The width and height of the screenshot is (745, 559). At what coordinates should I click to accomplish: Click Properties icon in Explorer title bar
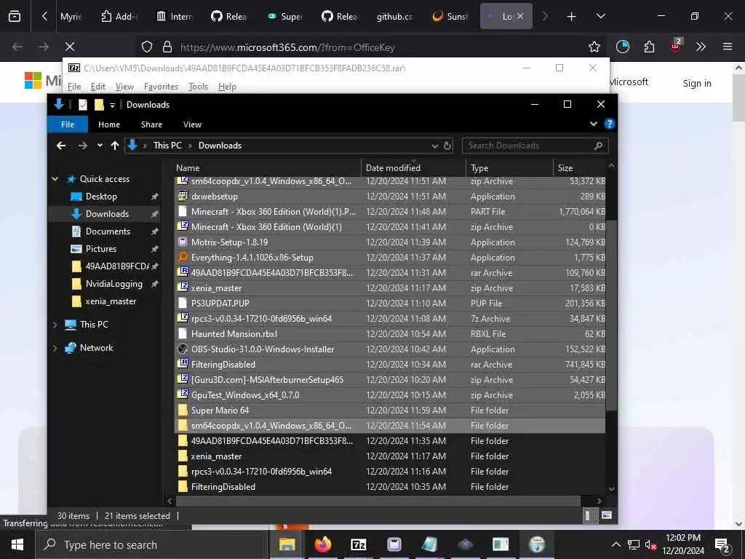tap(83, 105)
